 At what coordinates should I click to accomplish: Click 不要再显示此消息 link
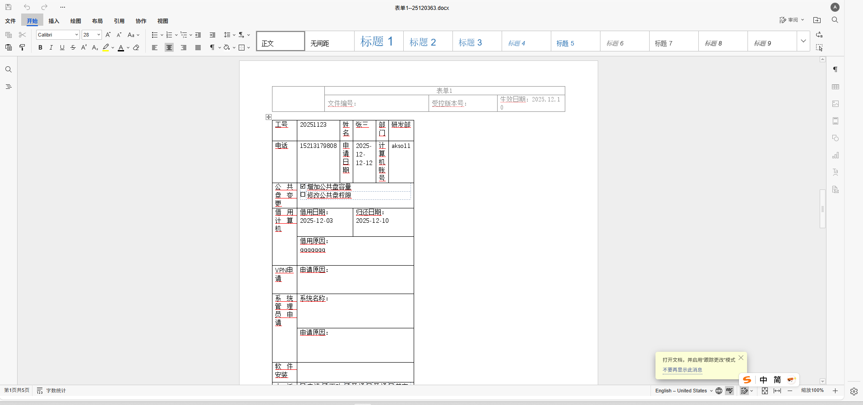click(x=682, y=370)
